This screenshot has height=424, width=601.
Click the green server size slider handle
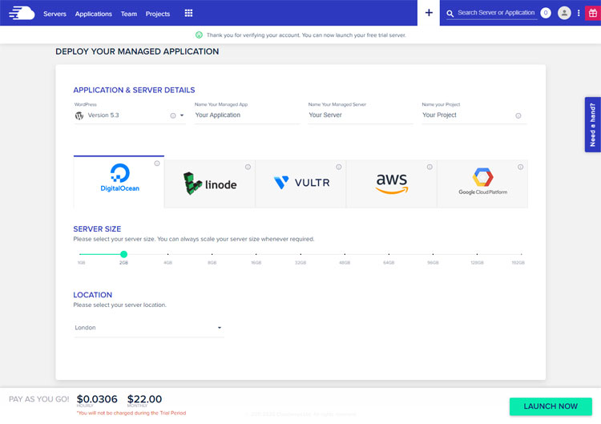point(123,254)
